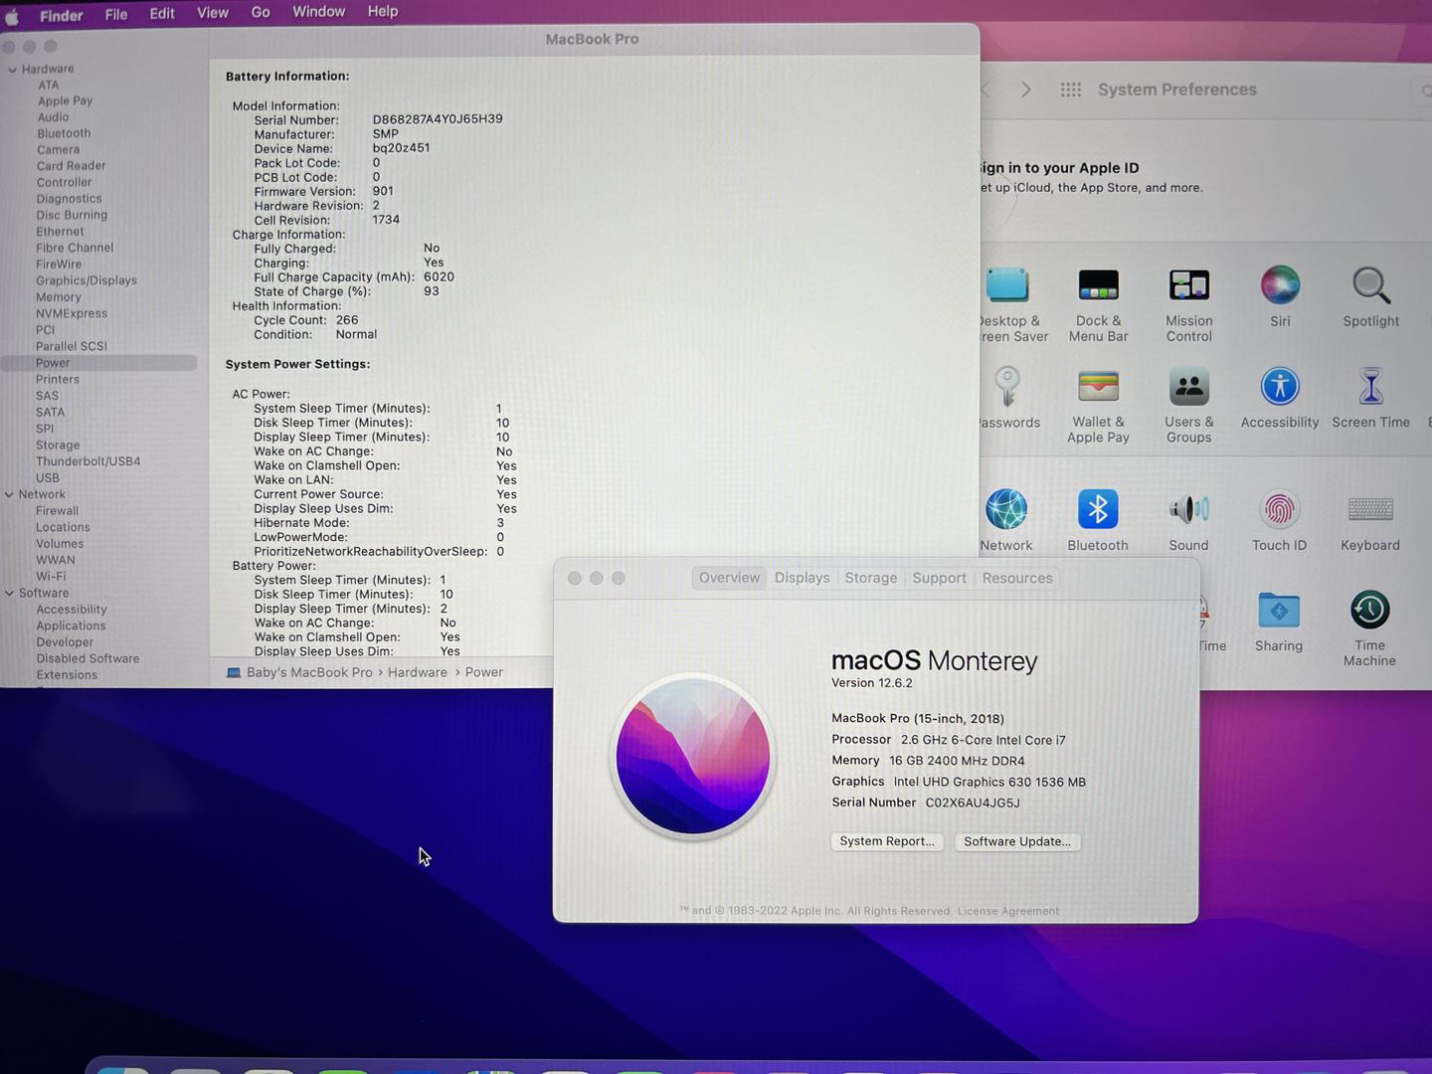Select Graphics/Displays in sidebar
This screenshot has width=1432, height=1074.
pos(87,280)
